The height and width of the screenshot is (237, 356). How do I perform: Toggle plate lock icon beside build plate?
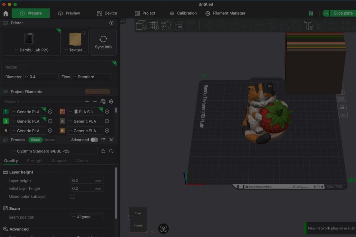pyautogui.click(x=342, y=107)
